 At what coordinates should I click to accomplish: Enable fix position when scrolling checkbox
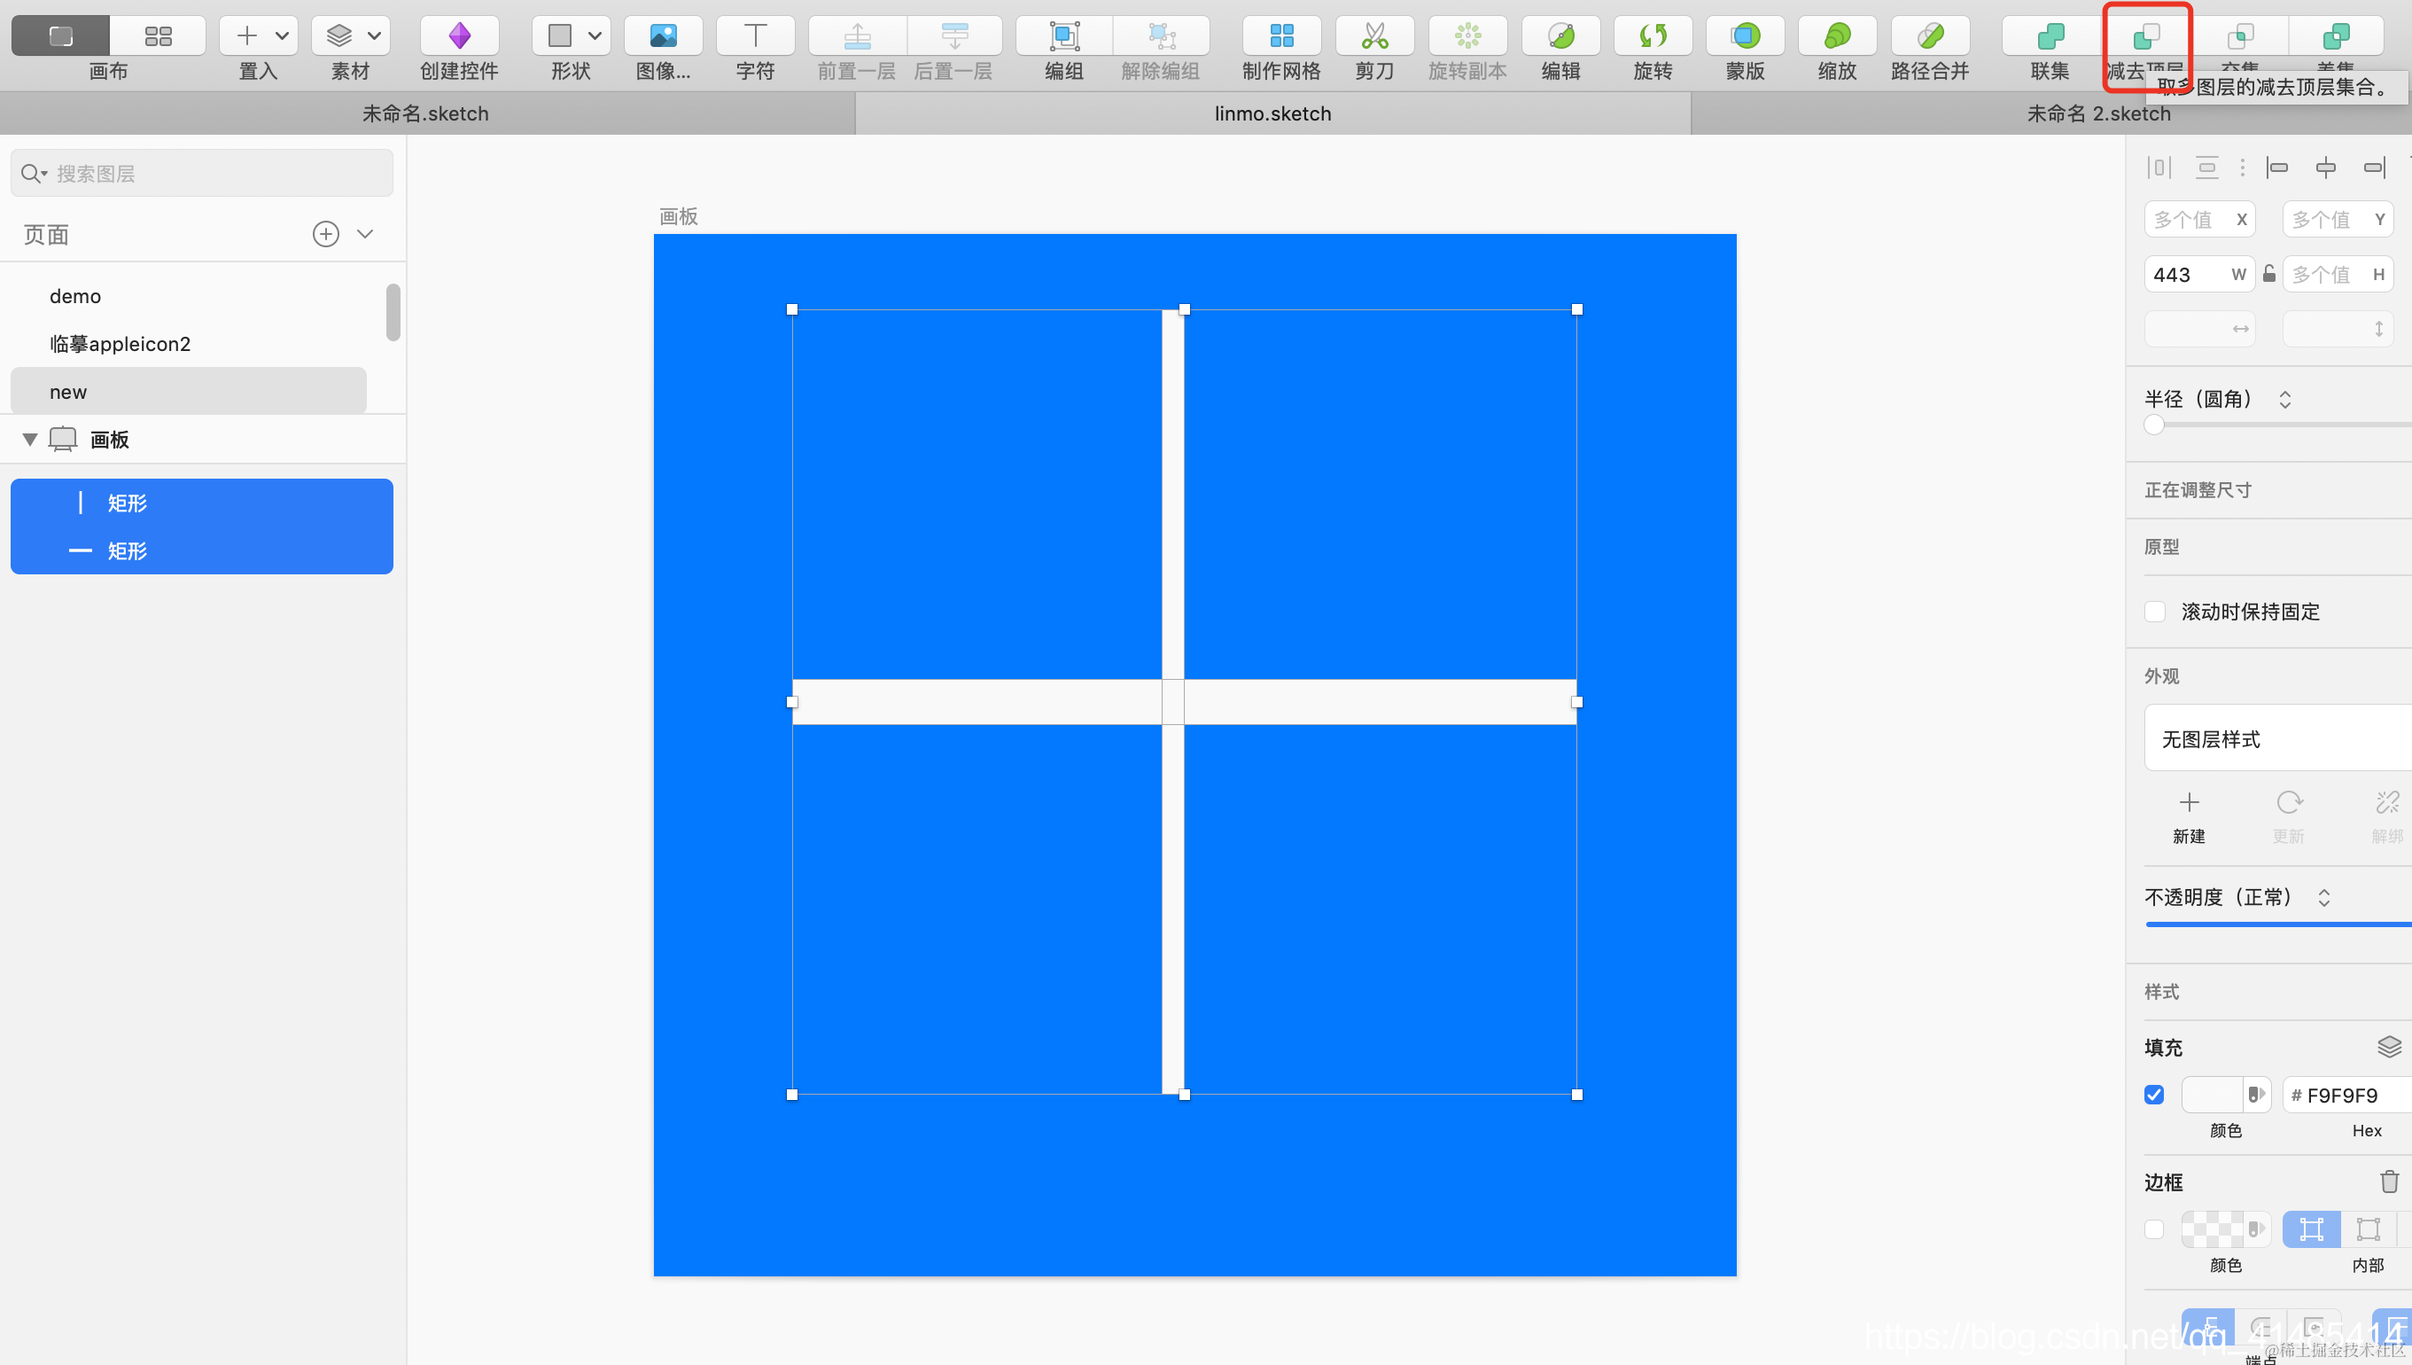tap(2154, 612)
